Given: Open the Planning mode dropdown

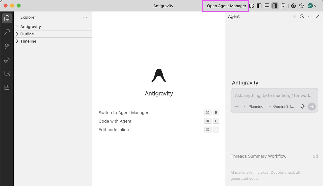Looking at the screenshot, I should click(x=253, y=107).
